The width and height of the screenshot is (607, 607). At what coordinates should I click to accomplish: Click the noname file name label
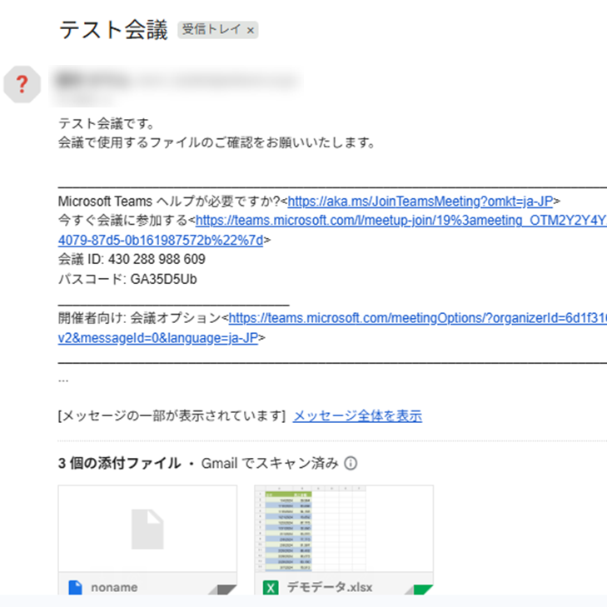[x=114, y=588]
